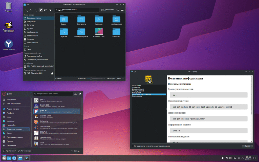259x162 pixels.
Task: Expand the breadcrumb arrow before 'Домашняя папка'
Action: coord(56,10)
